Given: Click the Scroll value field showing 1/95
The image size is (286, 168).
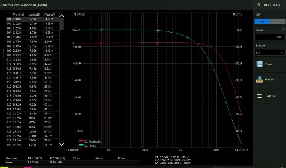Looking at the screenshot, I should point(270,37).
